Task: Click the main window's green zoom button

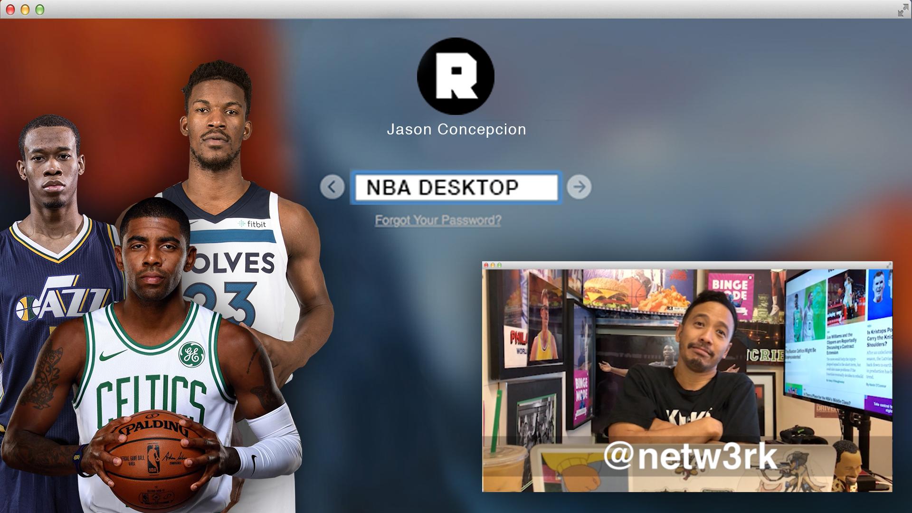Action: [40, 10]
